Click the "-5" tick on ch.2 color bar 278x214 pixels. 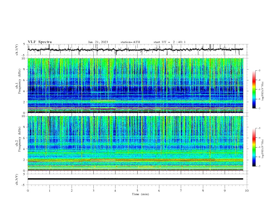tap(259, 147)
